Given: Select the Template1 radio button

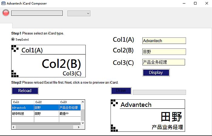Looking at the screenshot, I should click(13, 39).
